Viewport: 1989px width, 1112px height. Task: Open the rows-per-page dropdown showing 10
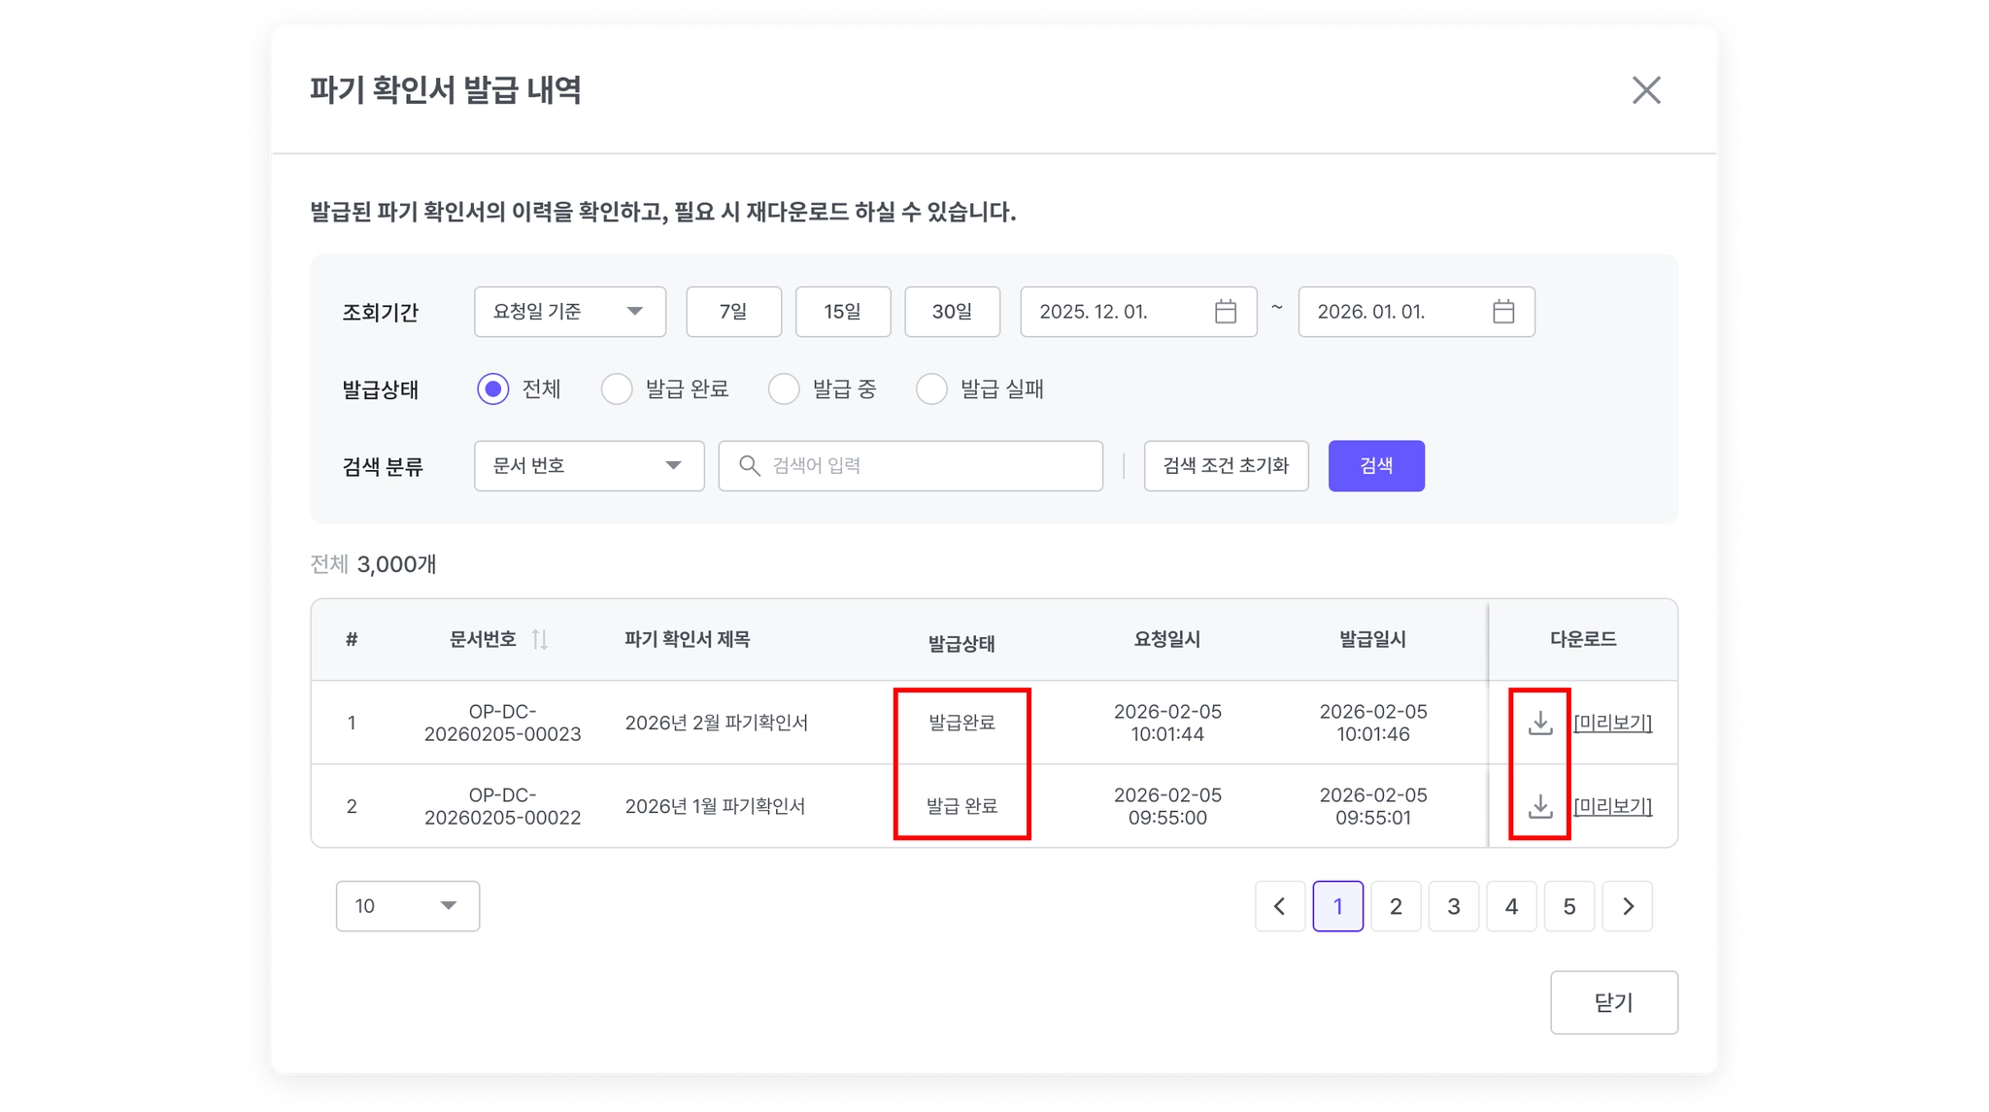[407, 906]
